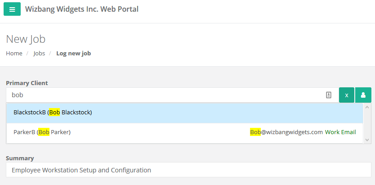
Task: Click the Summary field label
Action: coord(20,158)
